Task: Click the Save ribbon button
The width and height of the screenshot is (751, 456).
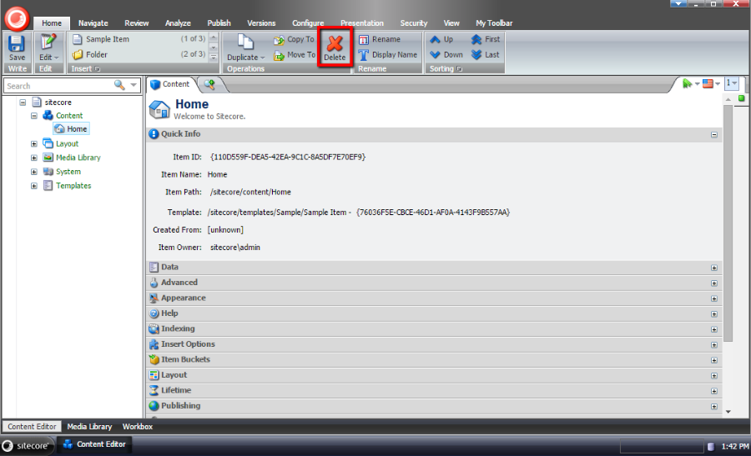Action: click(17, 48)
